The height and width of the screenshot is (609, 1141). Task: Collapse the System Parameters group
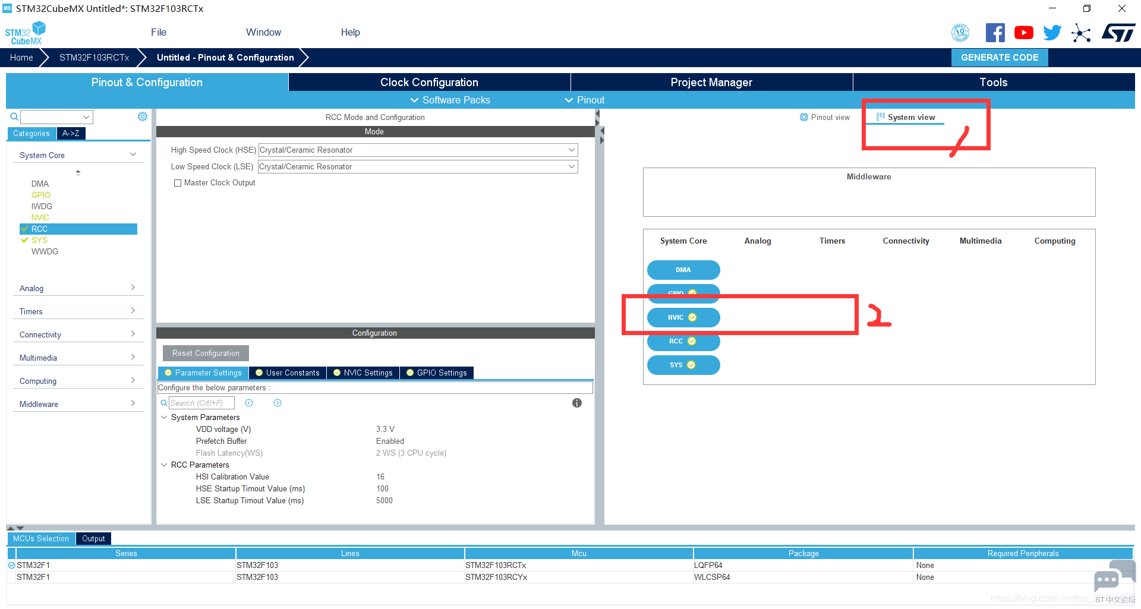(x=164, y=417)
